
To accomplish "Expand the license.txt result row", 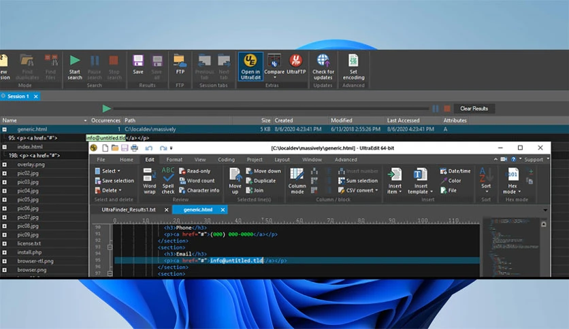I will tap(4, 243).
